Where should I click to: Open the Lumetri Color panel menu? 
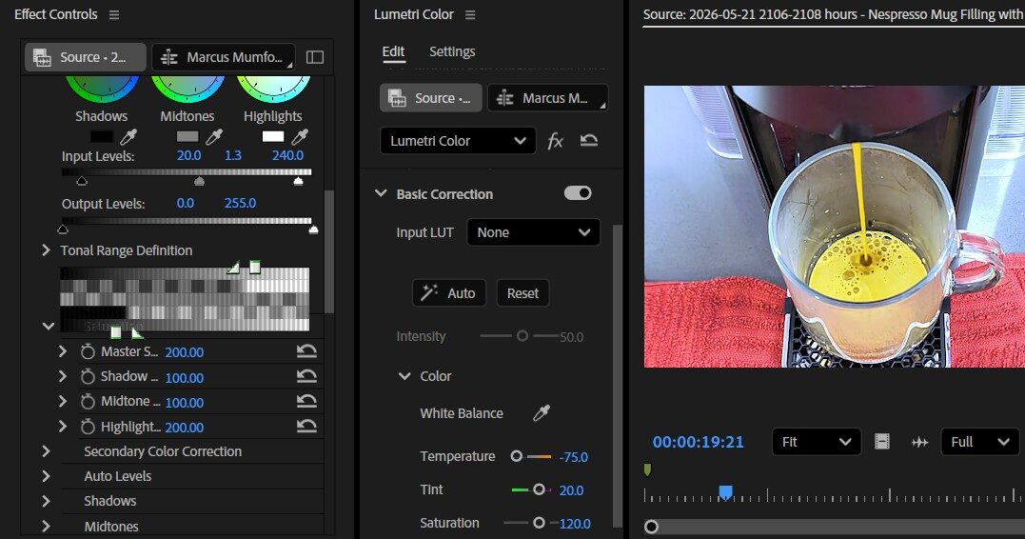point(470,14)
